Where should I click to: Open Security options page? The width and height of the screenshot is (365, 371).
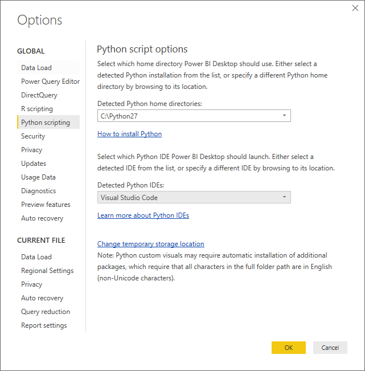coord(48,136)
